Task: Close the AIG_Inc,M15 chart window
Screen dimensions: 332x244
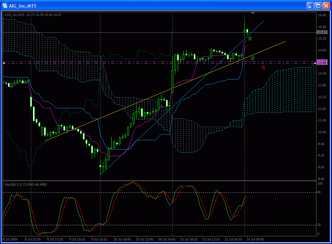Action: click(x=326, y=6)
